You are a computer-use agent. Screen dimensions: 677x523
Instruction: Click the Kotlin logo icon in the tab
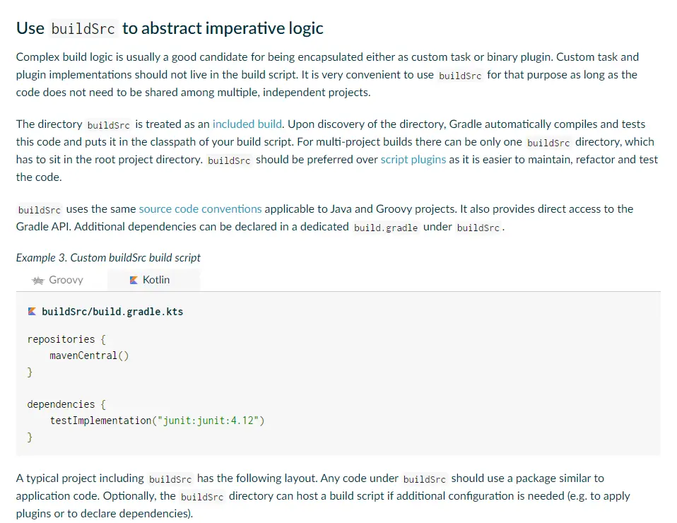134,281
